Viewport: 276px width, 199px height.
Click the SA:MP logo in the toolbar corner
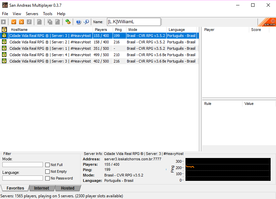pos(267,22)
